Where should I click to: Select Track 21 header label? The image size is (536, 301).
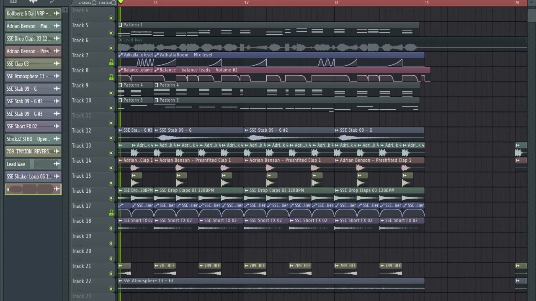(81, 266)
